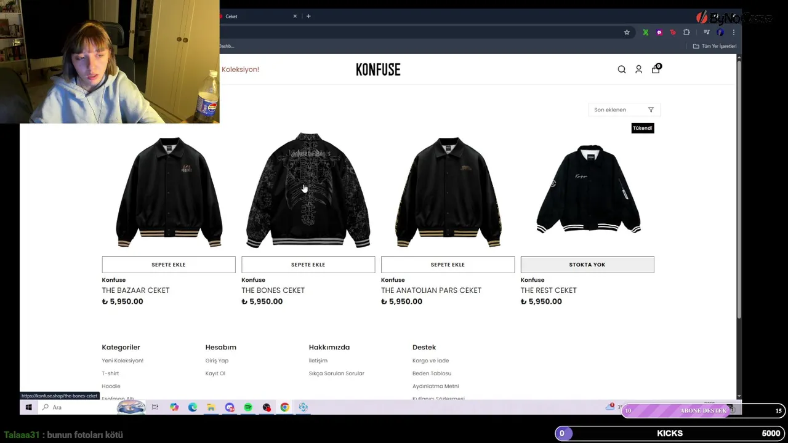Open the Aydınlatma Metni link
Image resolution: width=788 pixels, height=443 pixels.
tap(435, 386)
